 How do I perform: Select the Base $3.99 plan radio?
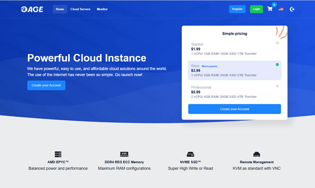click(x=277, y=65)
